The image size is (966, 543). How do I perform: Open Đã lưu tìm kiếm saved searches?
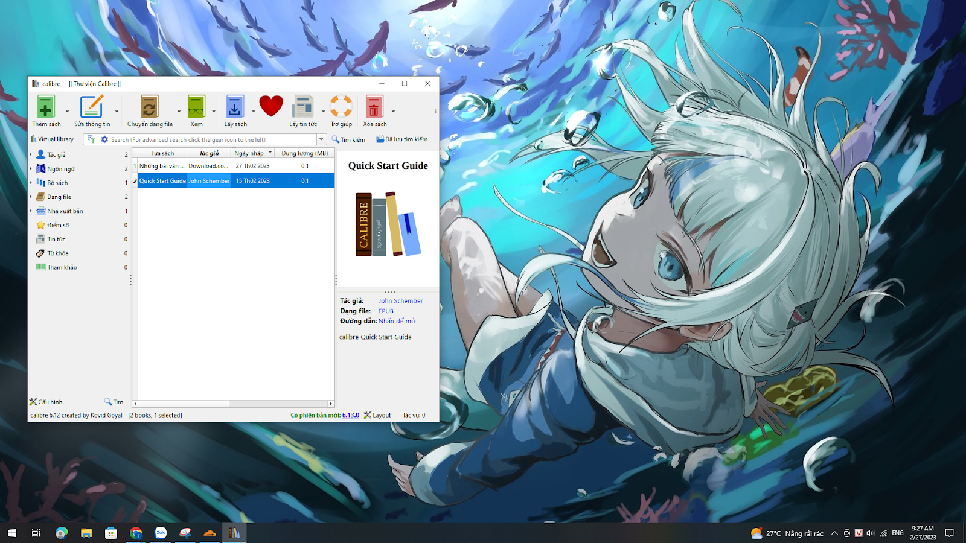[401, 139]
